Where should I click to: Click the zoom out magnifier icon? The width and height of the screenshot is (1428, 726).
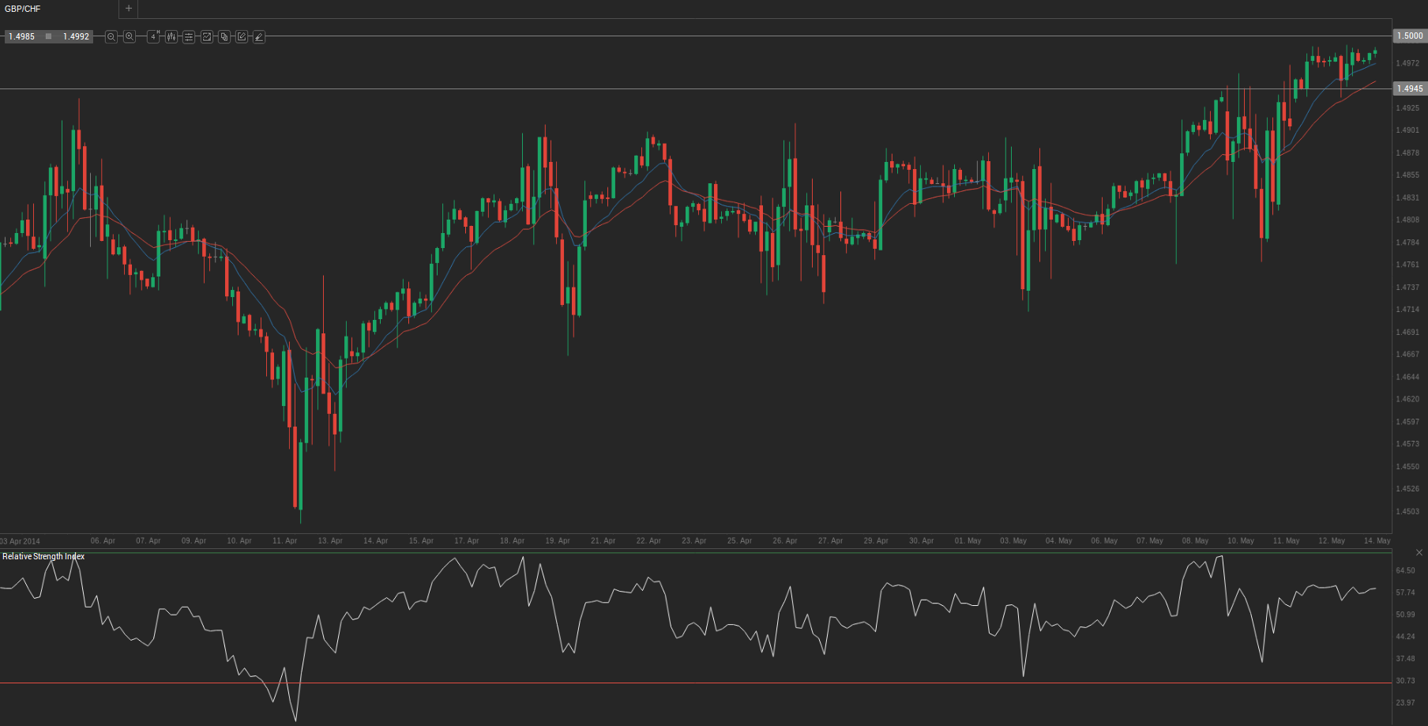coord(111,37)
